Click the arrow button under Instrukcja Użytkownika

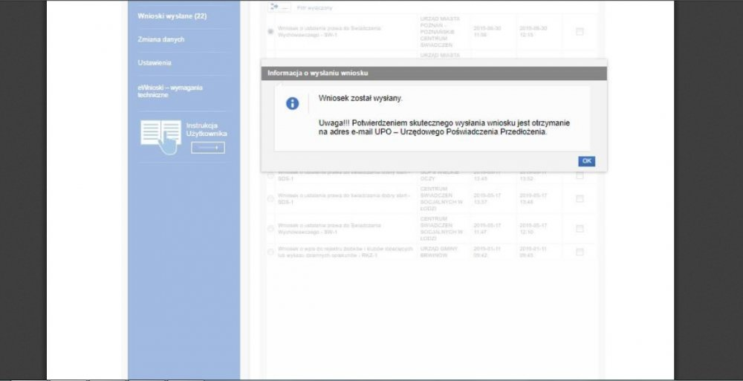click(x=207, y=148)
